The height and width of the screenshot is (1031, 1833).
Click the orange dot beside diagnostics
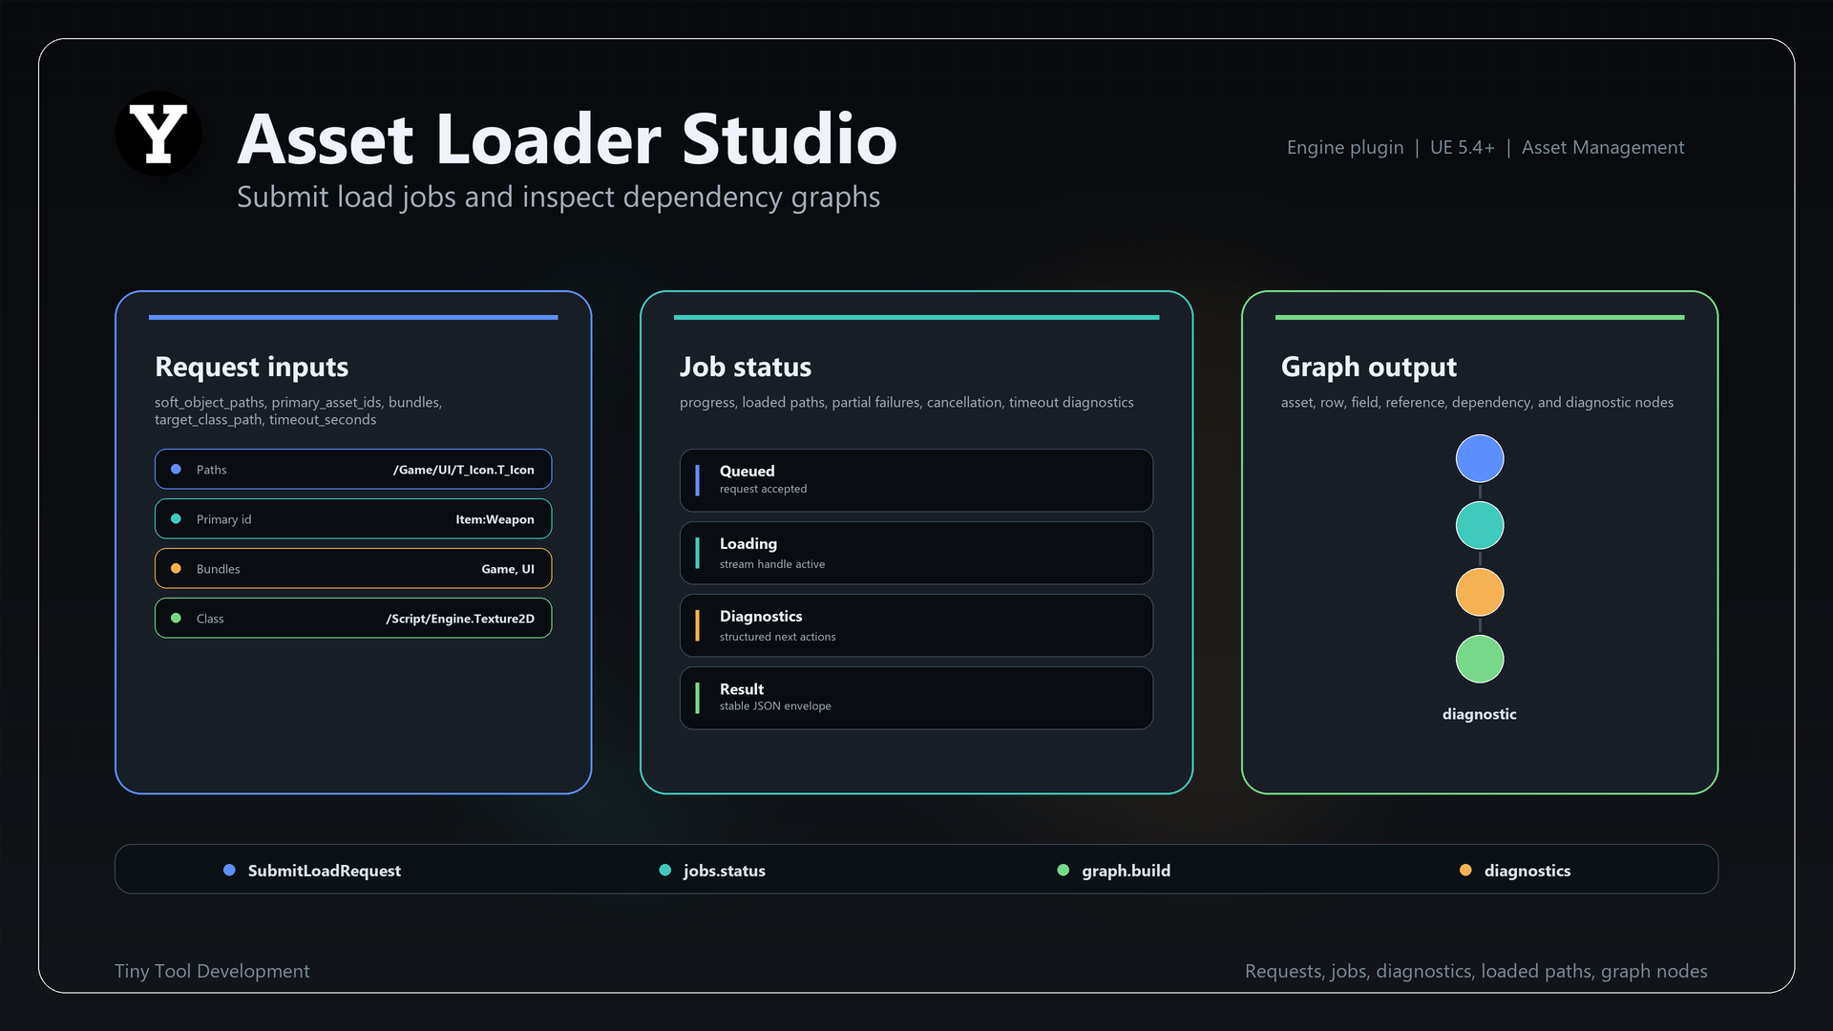coord(1465,870)
